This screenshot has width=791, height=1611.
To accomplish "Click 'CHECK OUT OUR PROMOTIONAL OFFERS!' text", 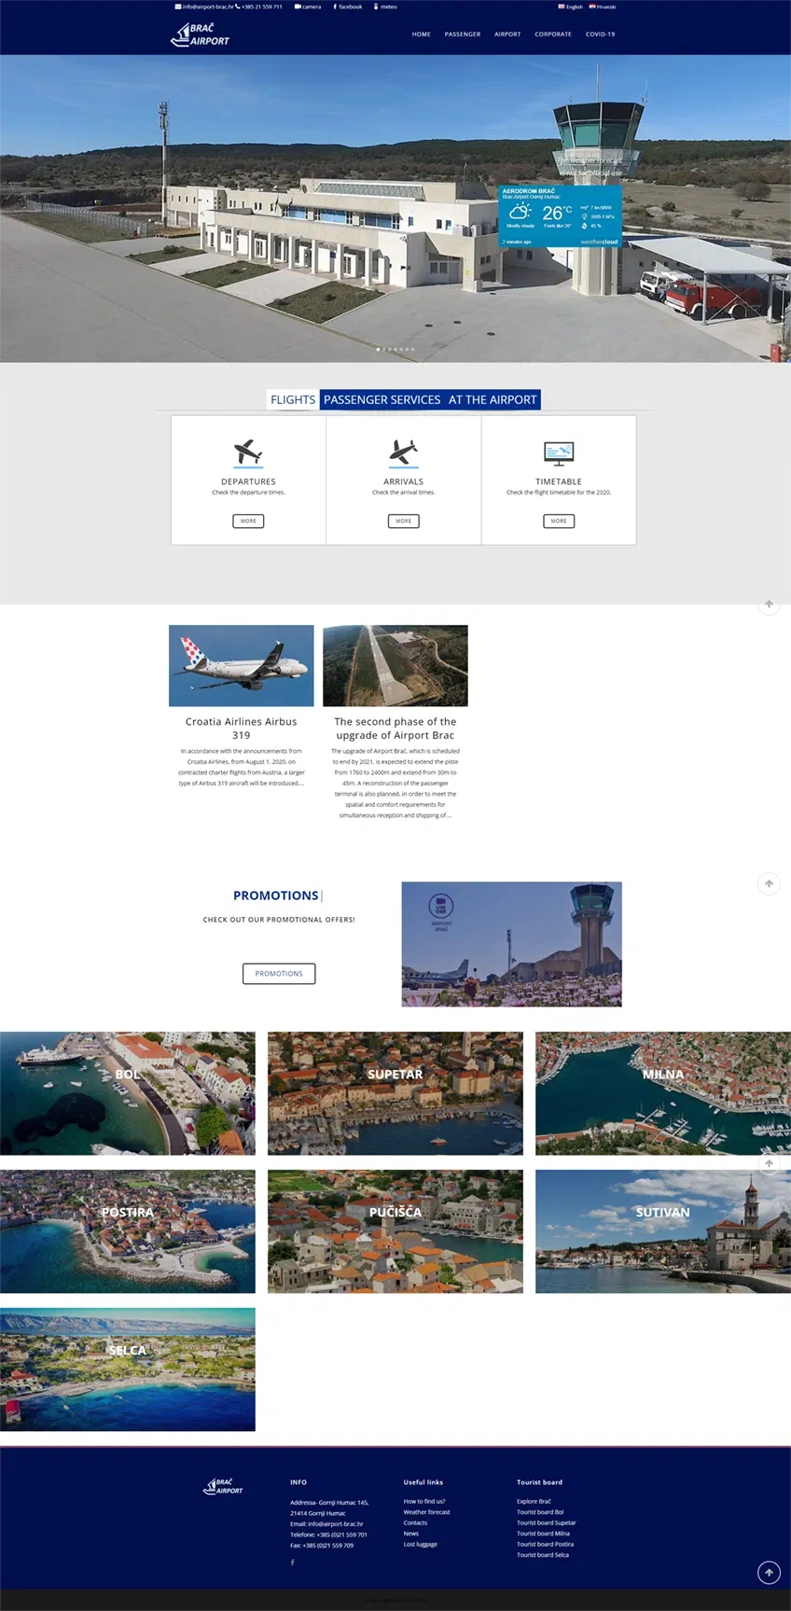I will click(279, 920).
